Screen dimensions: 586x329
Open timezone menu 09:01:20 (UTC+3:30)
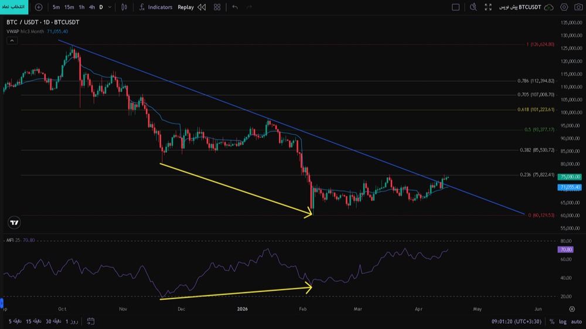pos(516,321)
